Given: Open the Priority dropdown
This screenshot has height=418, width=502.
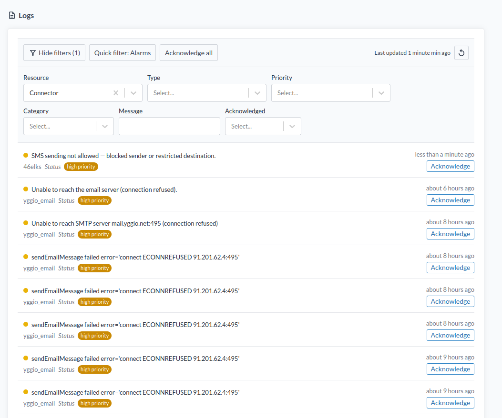Looking at the screenshot, I should point(330,93).
